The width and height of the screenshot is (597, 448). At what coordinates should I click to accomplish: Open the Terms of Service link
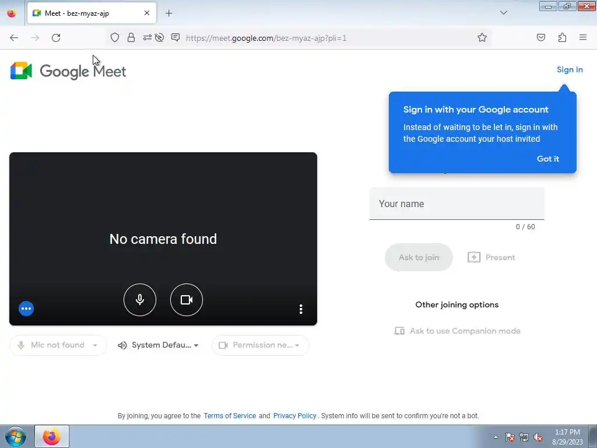tap(230, 415)
